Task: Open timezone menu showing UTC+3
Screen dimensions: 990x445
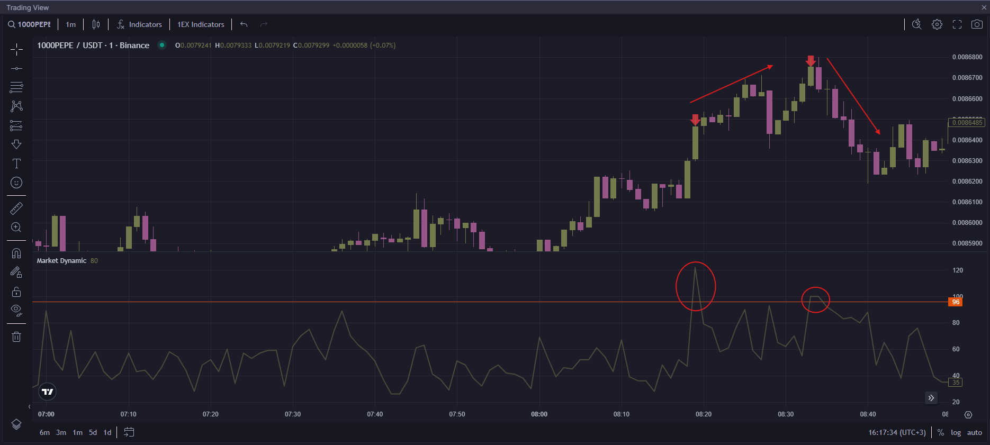Action: tap(897, 432)
